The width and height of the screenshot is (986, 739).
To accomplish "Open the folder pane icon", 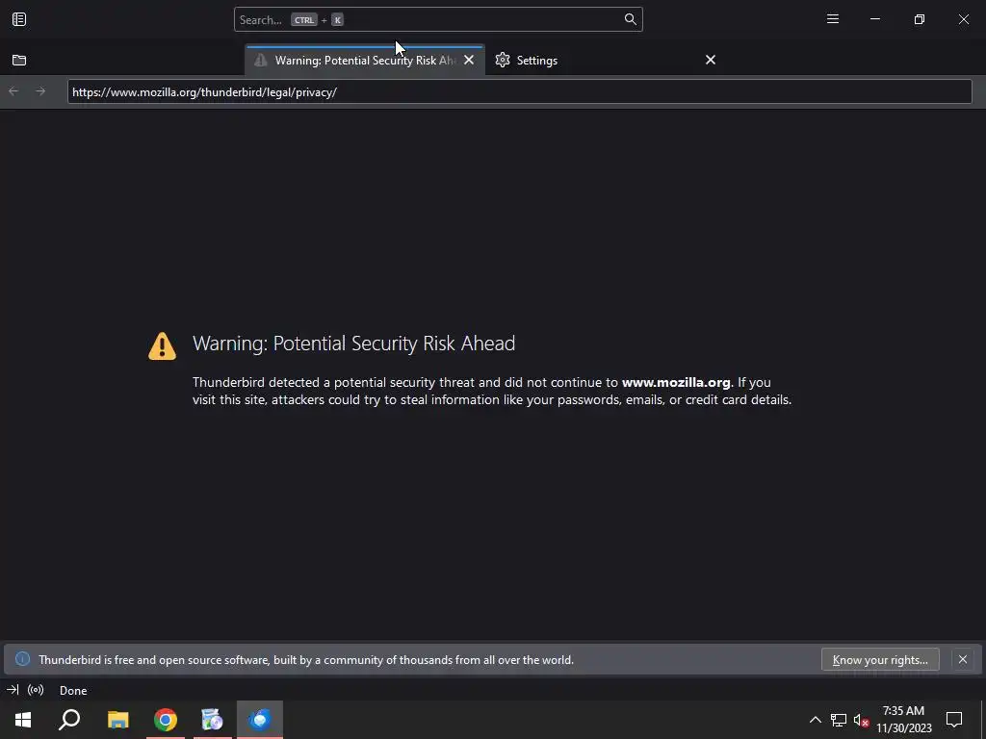I will (x=19, y=61).
